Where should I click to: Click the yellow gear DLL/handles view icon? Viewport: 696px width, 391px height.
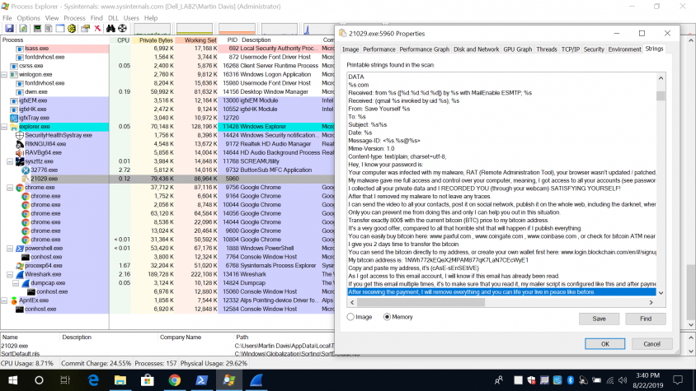(72, 29)
